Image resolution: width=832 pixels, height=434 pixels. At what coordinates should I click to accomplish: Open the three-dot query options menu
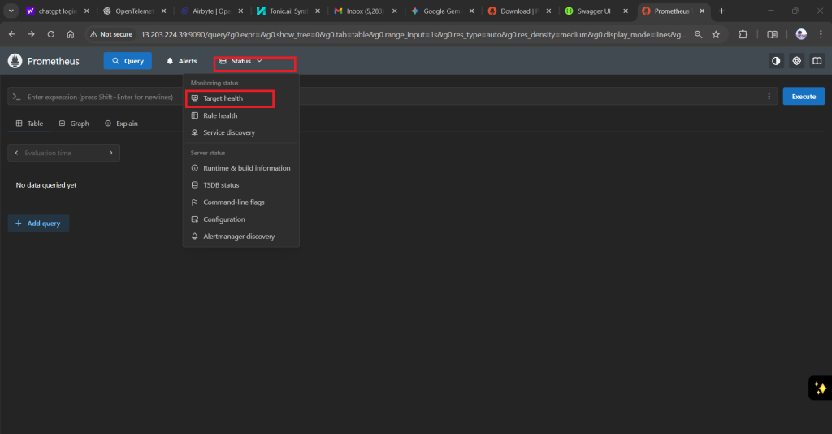[769, 97]
